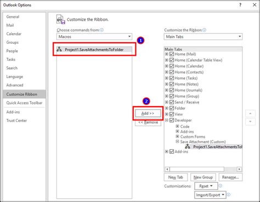The width and height of the screenshot is (260, 202).
Task: Toggle the Home (Tasks) checkbox
Action: (172, 78)
